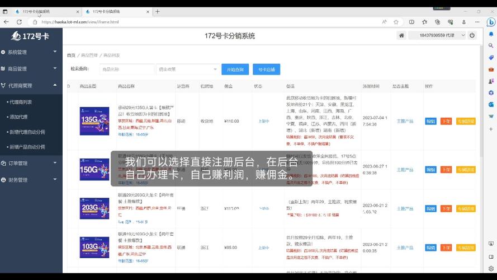Click the browser address bar URL
497x280 pixels.
pyautogui.click(x=80, y=22)
